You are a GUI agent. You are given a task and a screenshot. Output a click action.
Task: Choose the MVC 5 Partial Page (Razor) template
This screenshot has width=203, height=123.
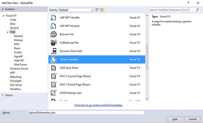pos(97,85)
